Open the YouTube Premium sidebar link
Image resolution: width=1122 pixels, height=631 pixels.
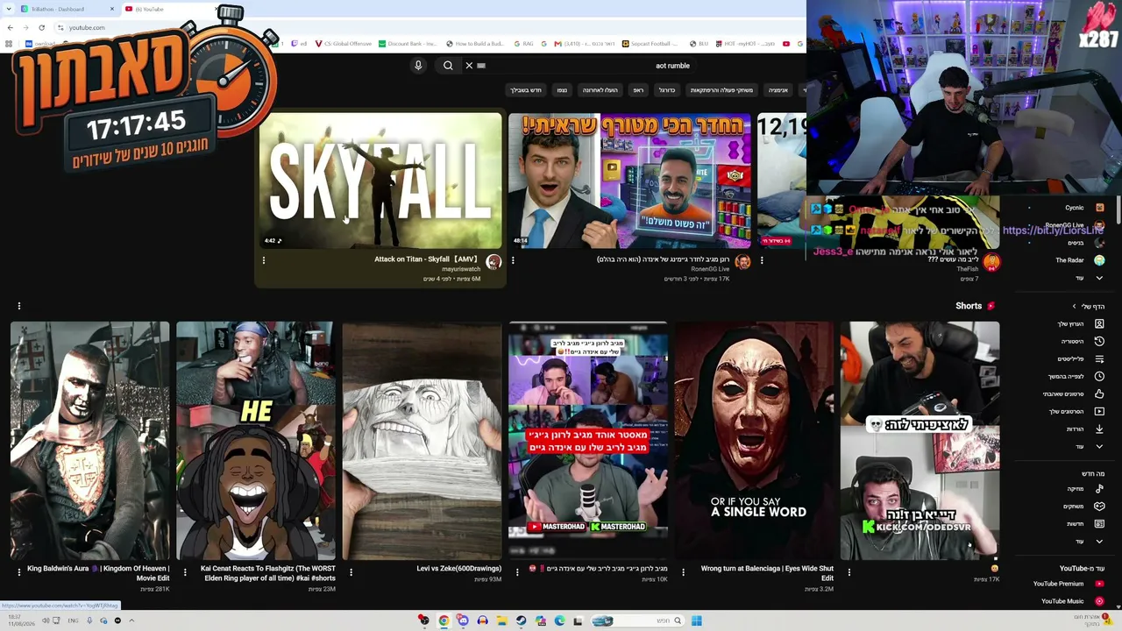point(1058,584)
